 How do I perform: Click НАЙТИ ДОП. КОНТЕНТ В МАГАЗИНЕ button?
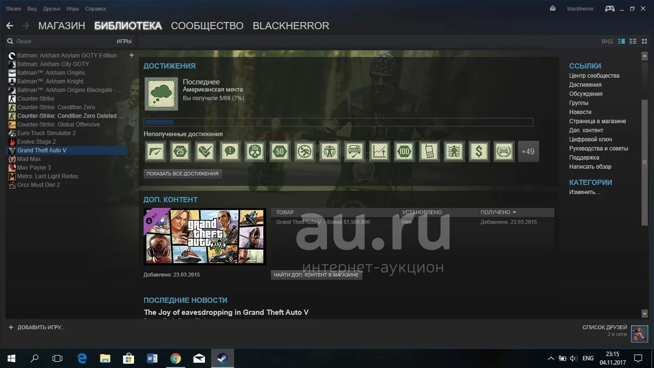316,275
